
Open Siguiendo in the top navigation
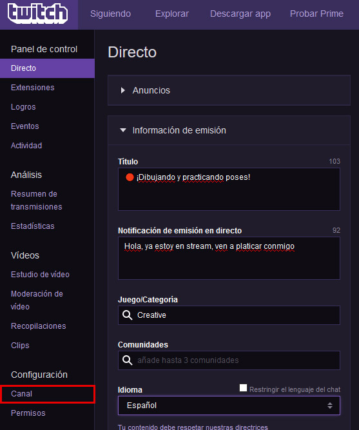tap(110, 14)
